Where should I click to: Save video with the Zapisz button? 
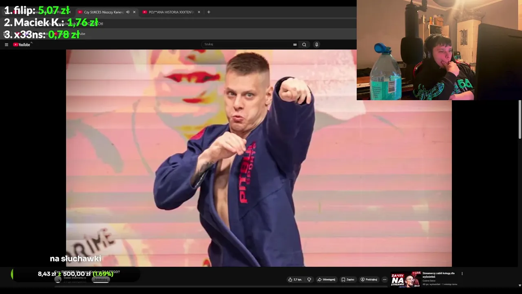click(348, 280)
